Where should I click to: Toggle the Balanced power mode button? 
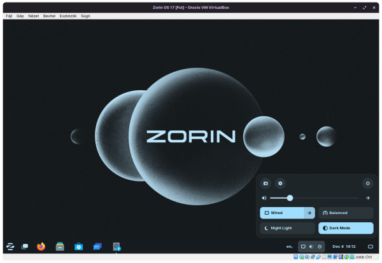point(346,213)
